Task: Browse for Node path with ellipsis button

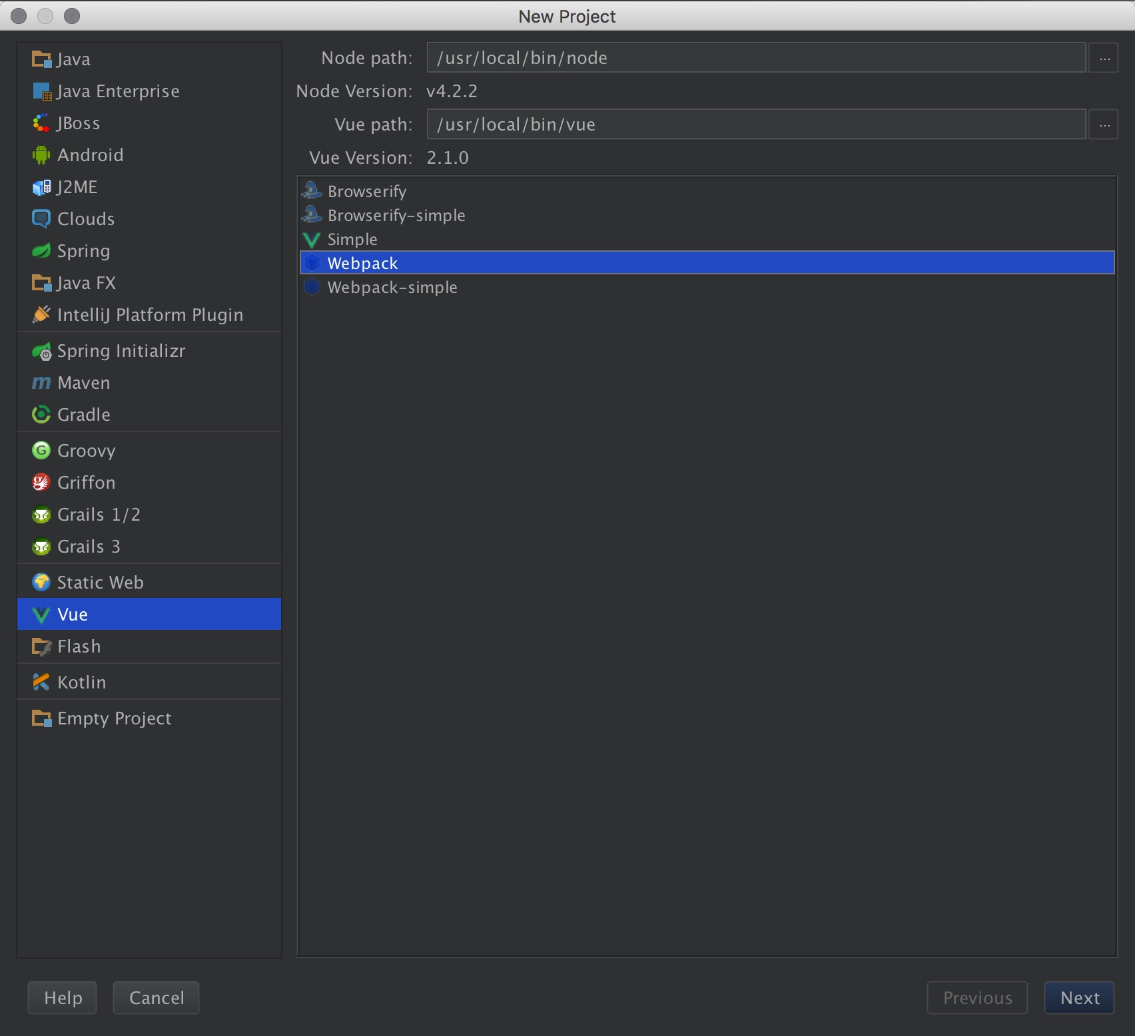Action: coord(1104,58)
